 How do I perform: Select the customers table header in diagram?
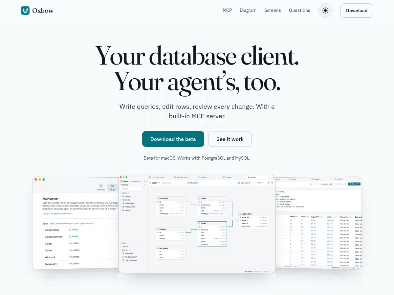[170, 198]
